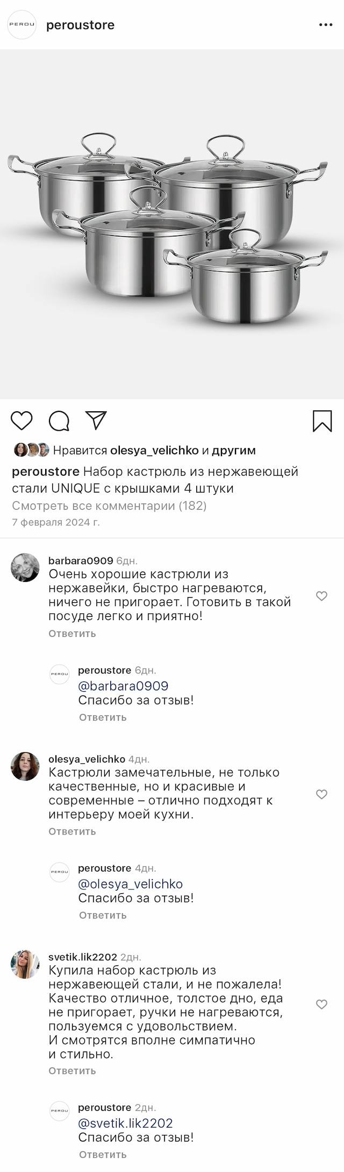Open the three-dot options menu
Viewport: 344px width, 1172px height.
(326, 25)
